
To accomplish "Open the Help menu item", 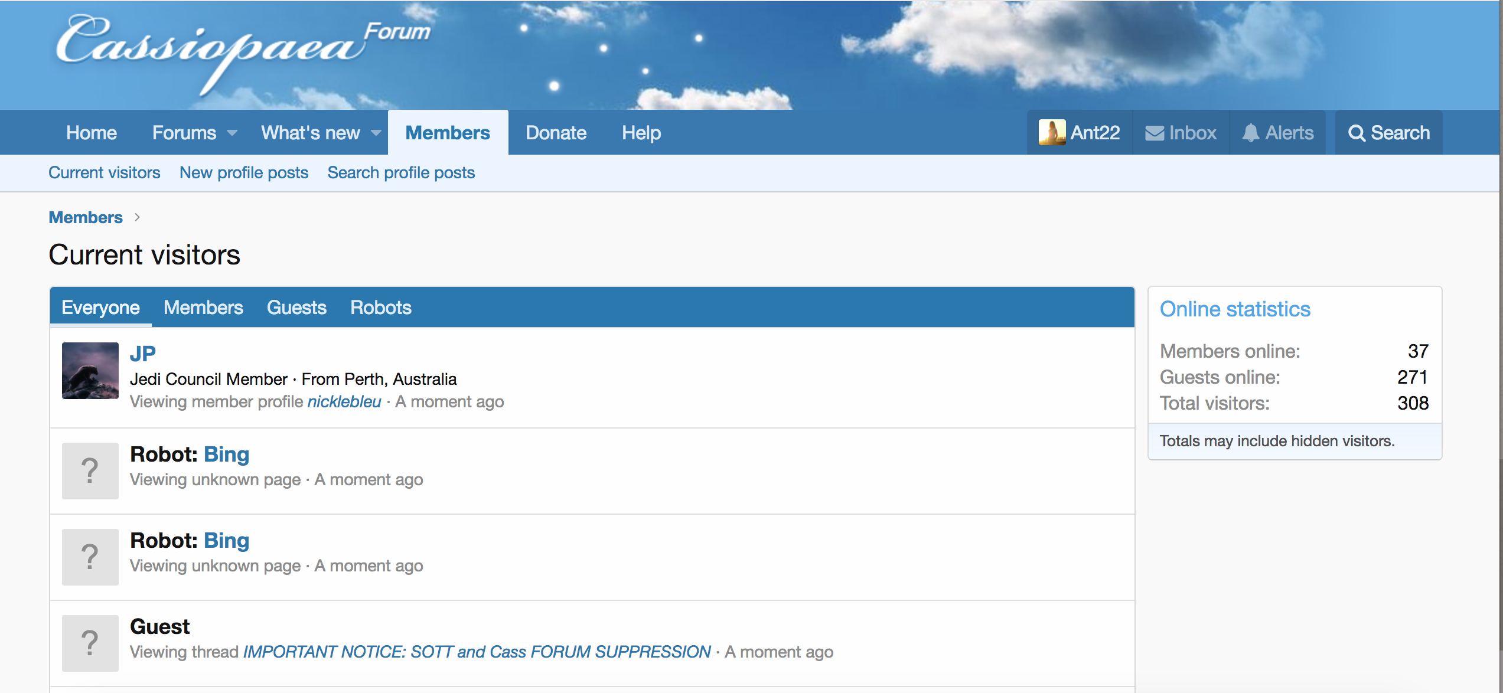I will click(x=641, y=133).
